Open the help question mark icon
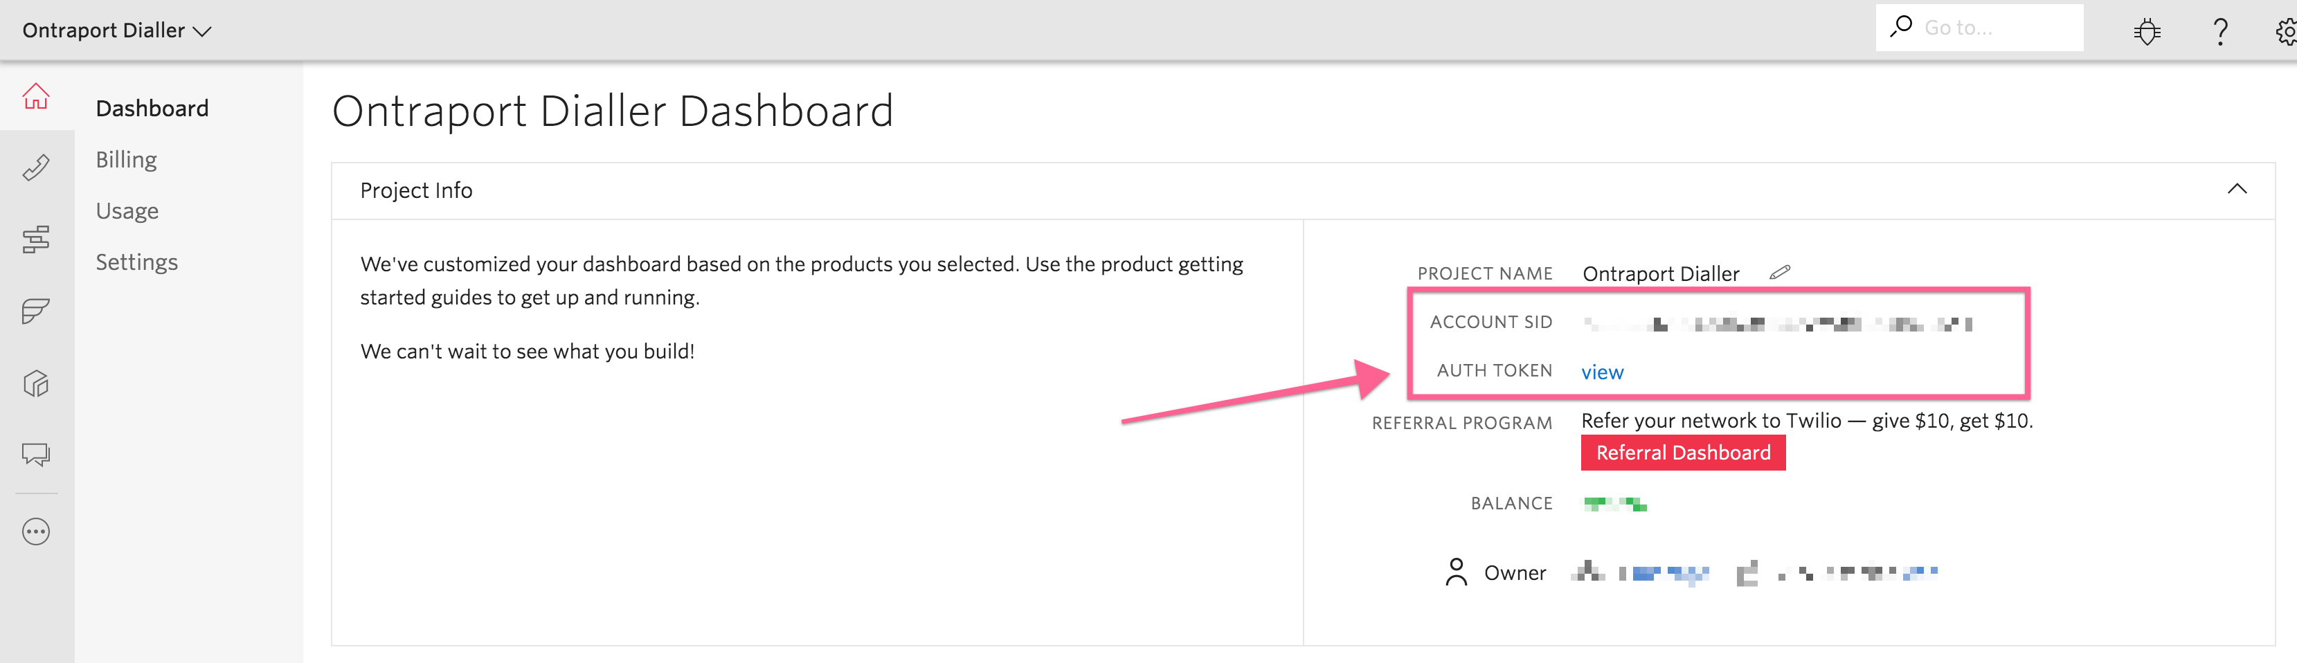Screen dimensions: 2297x663 click(x=2220, y=32)
